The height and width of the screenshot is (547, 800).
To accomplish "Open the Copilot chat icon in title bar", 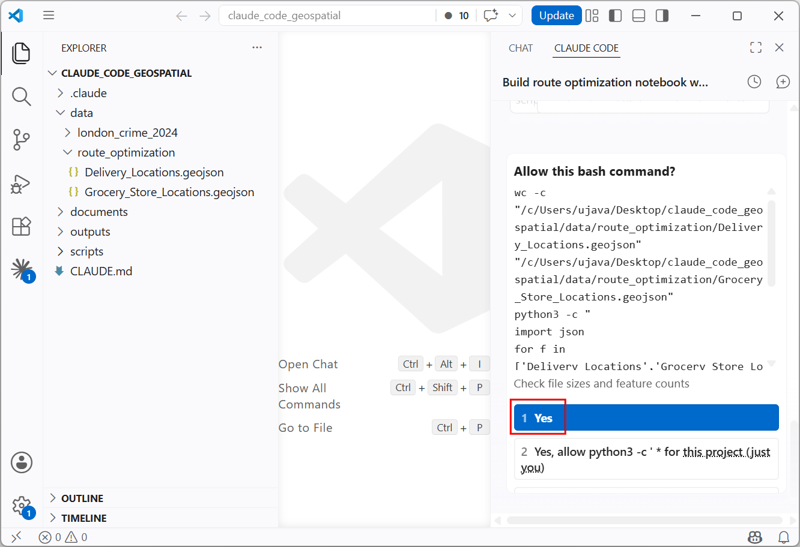I will (x=491, y=16).
